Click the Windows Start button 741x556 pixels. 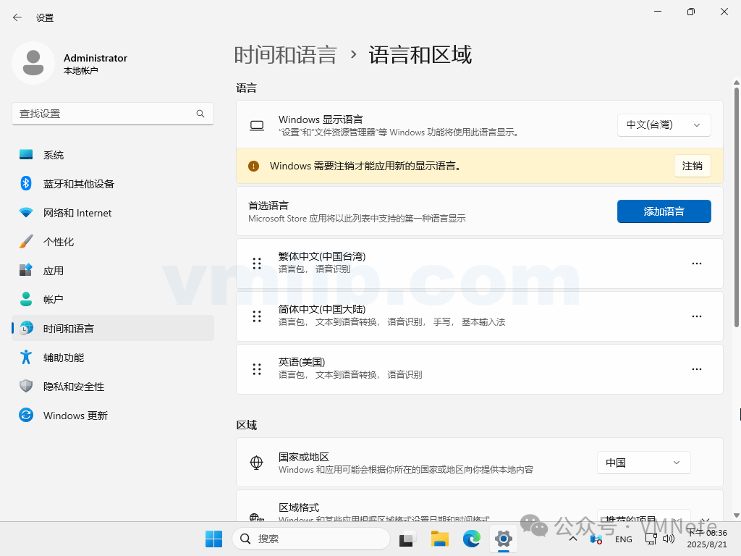point(213,539)
